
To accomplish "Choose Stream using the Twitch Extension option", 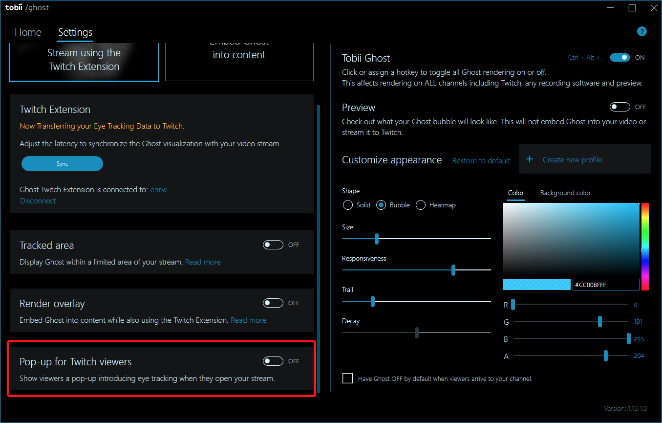I will (84, 62).
